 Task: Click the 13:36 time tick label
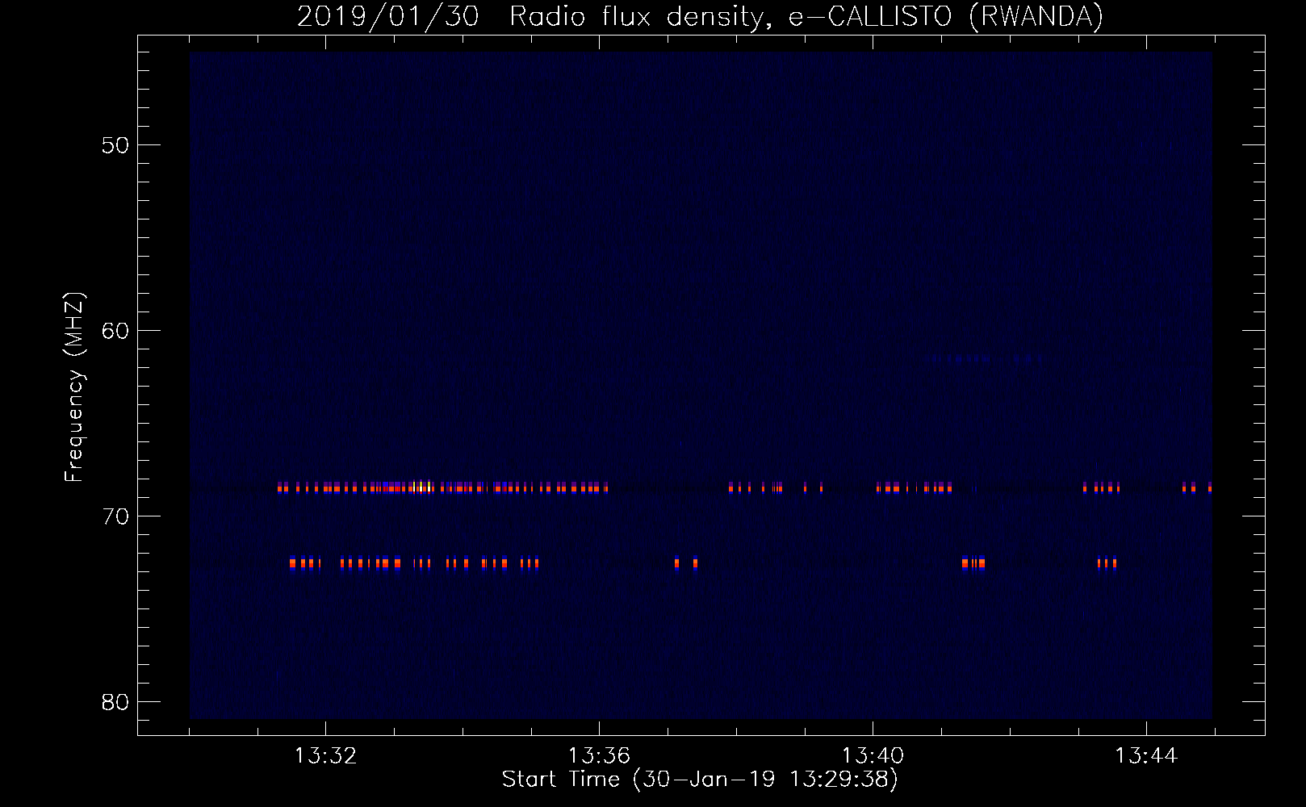coord(599,756)
